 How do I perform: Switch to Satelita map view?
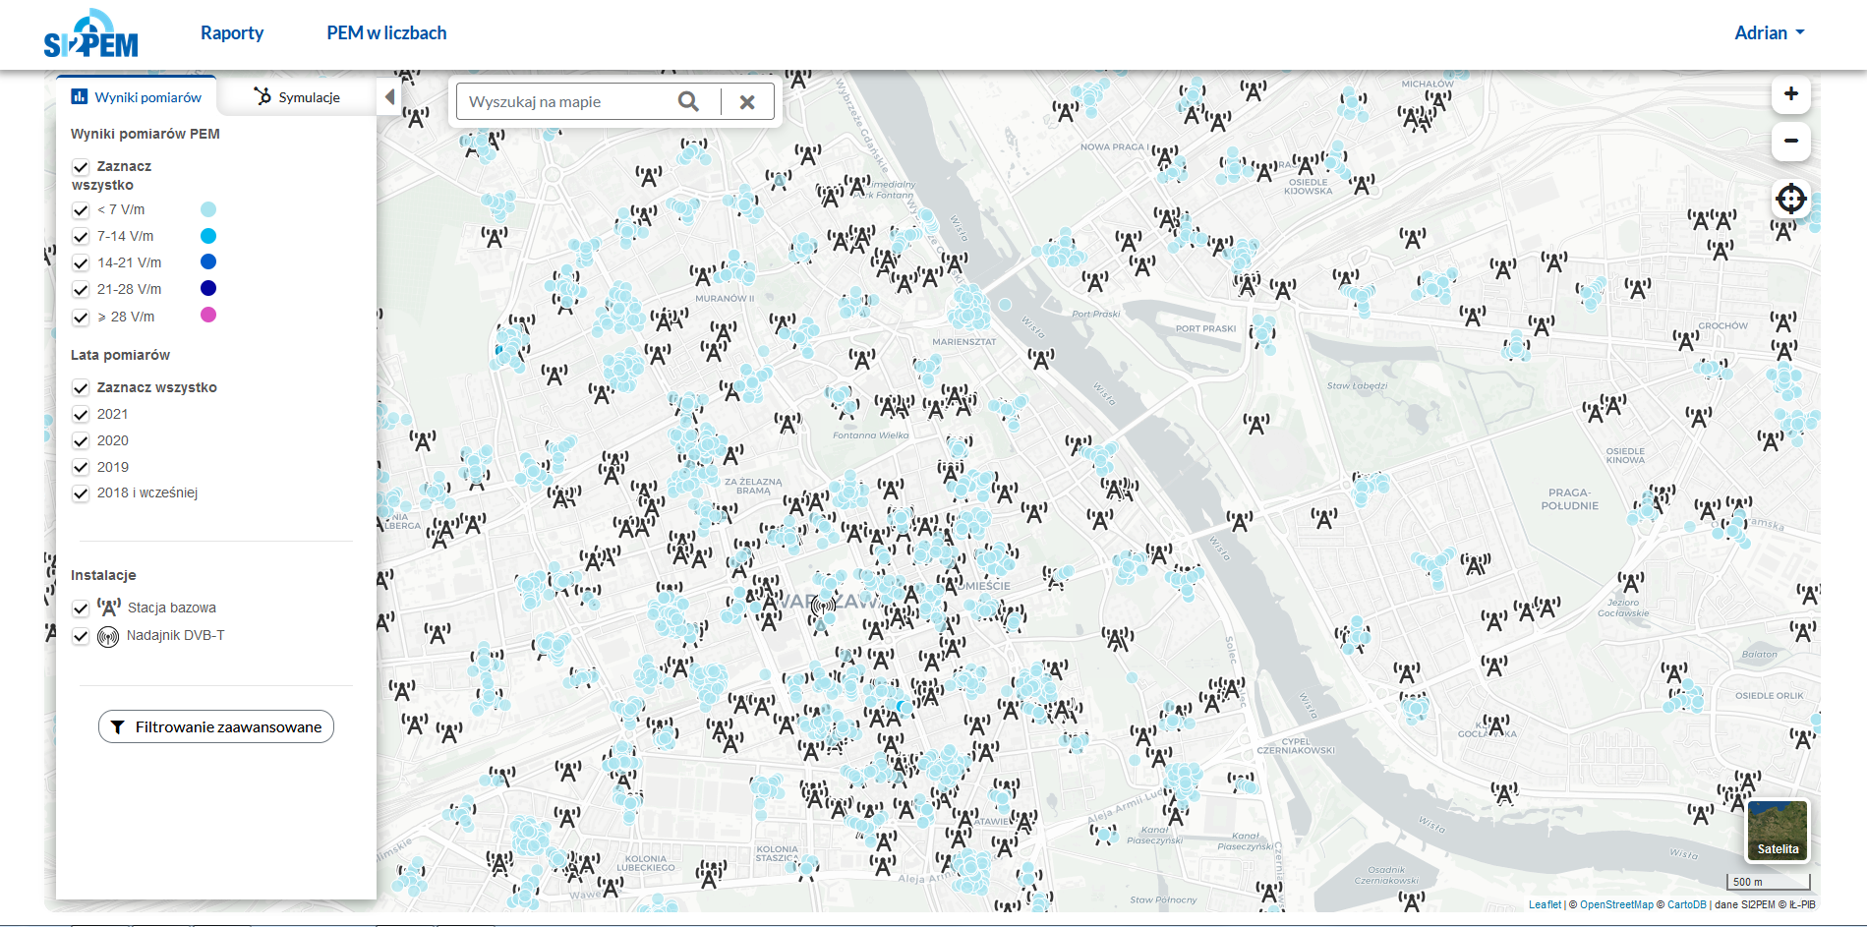click(1777, 831)
